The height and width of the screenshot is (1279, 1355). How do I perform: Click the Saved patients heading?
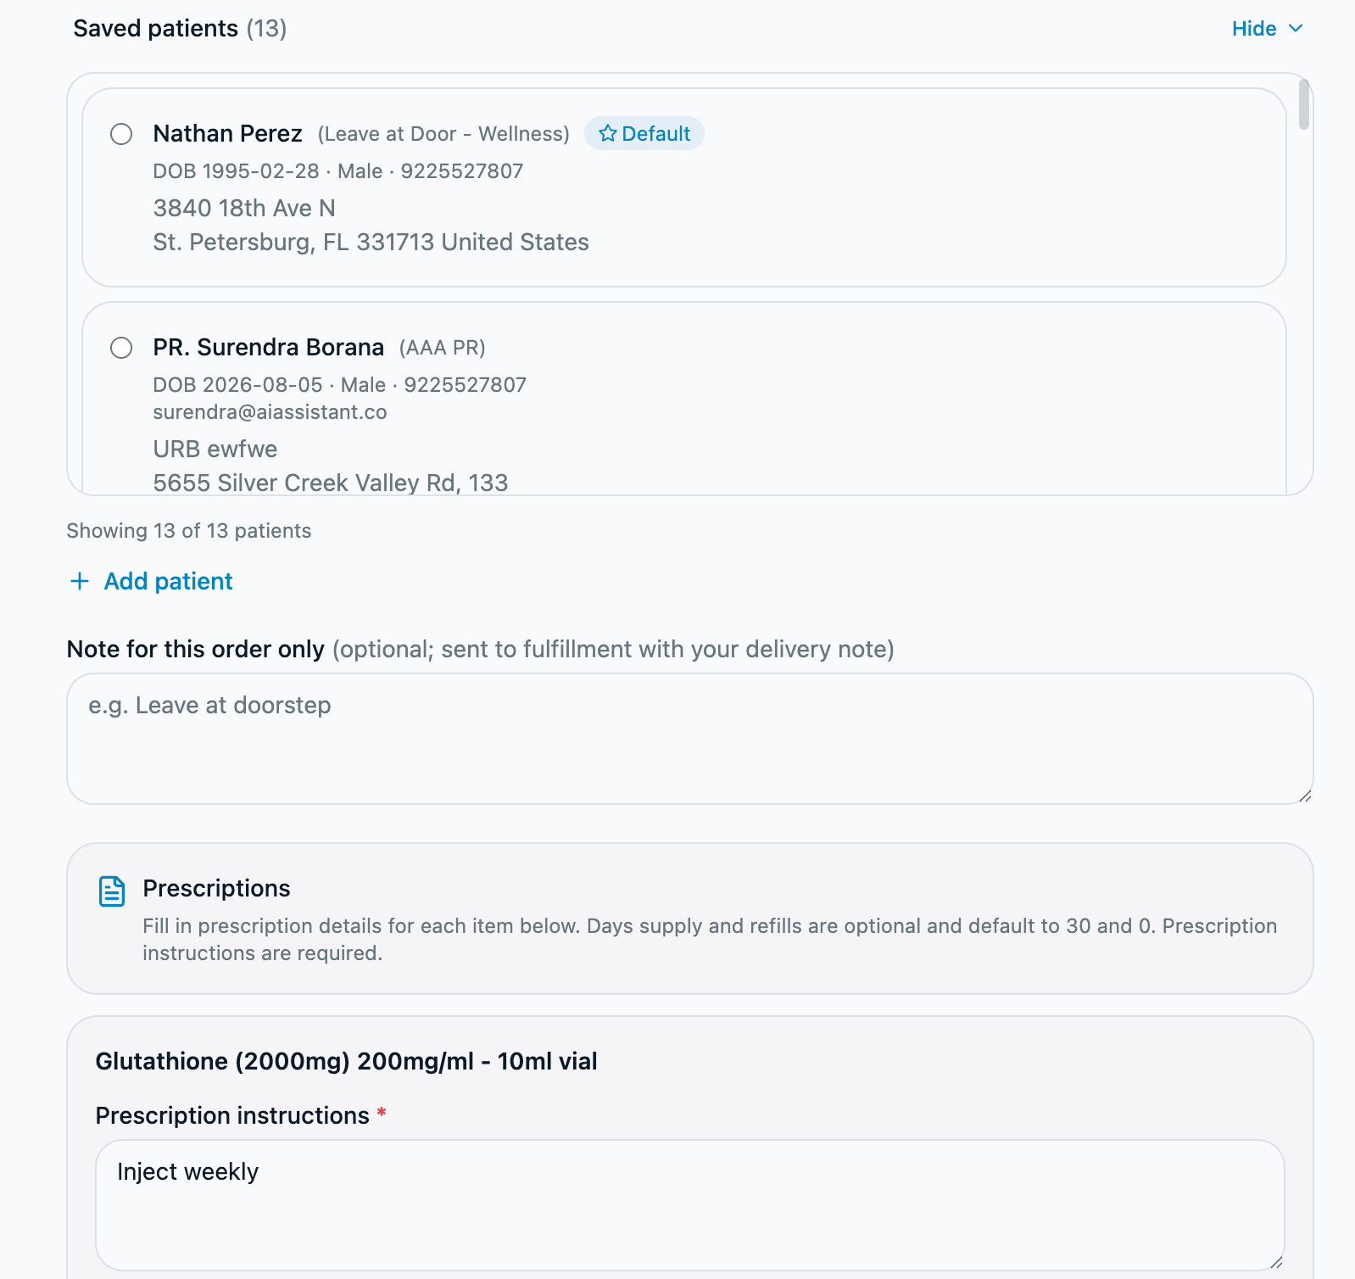pyautogui.click(x=180, y=29)
